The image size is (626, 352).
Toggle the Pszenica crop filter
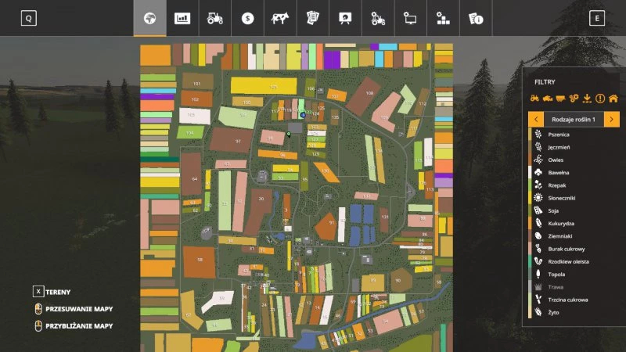tap(562, 134)
